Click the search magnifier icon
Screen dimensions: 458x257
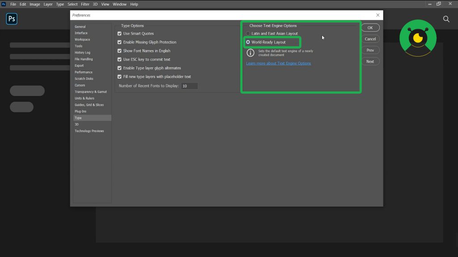click(446, 19)
